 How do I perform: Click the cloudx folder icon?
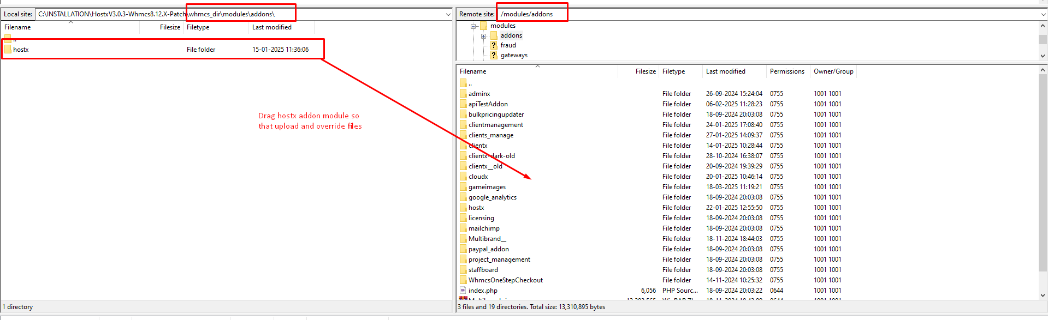point(463,177)
